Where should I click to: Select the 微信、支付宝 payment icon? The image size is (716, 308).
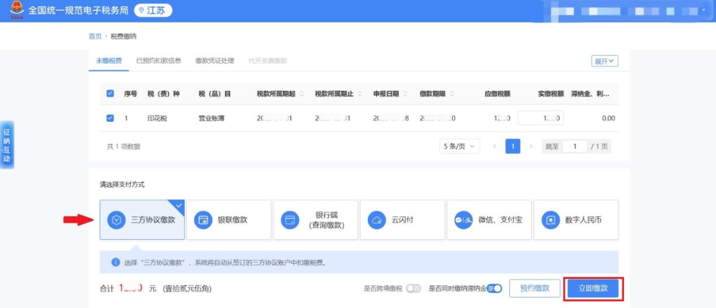click(463, 219)
